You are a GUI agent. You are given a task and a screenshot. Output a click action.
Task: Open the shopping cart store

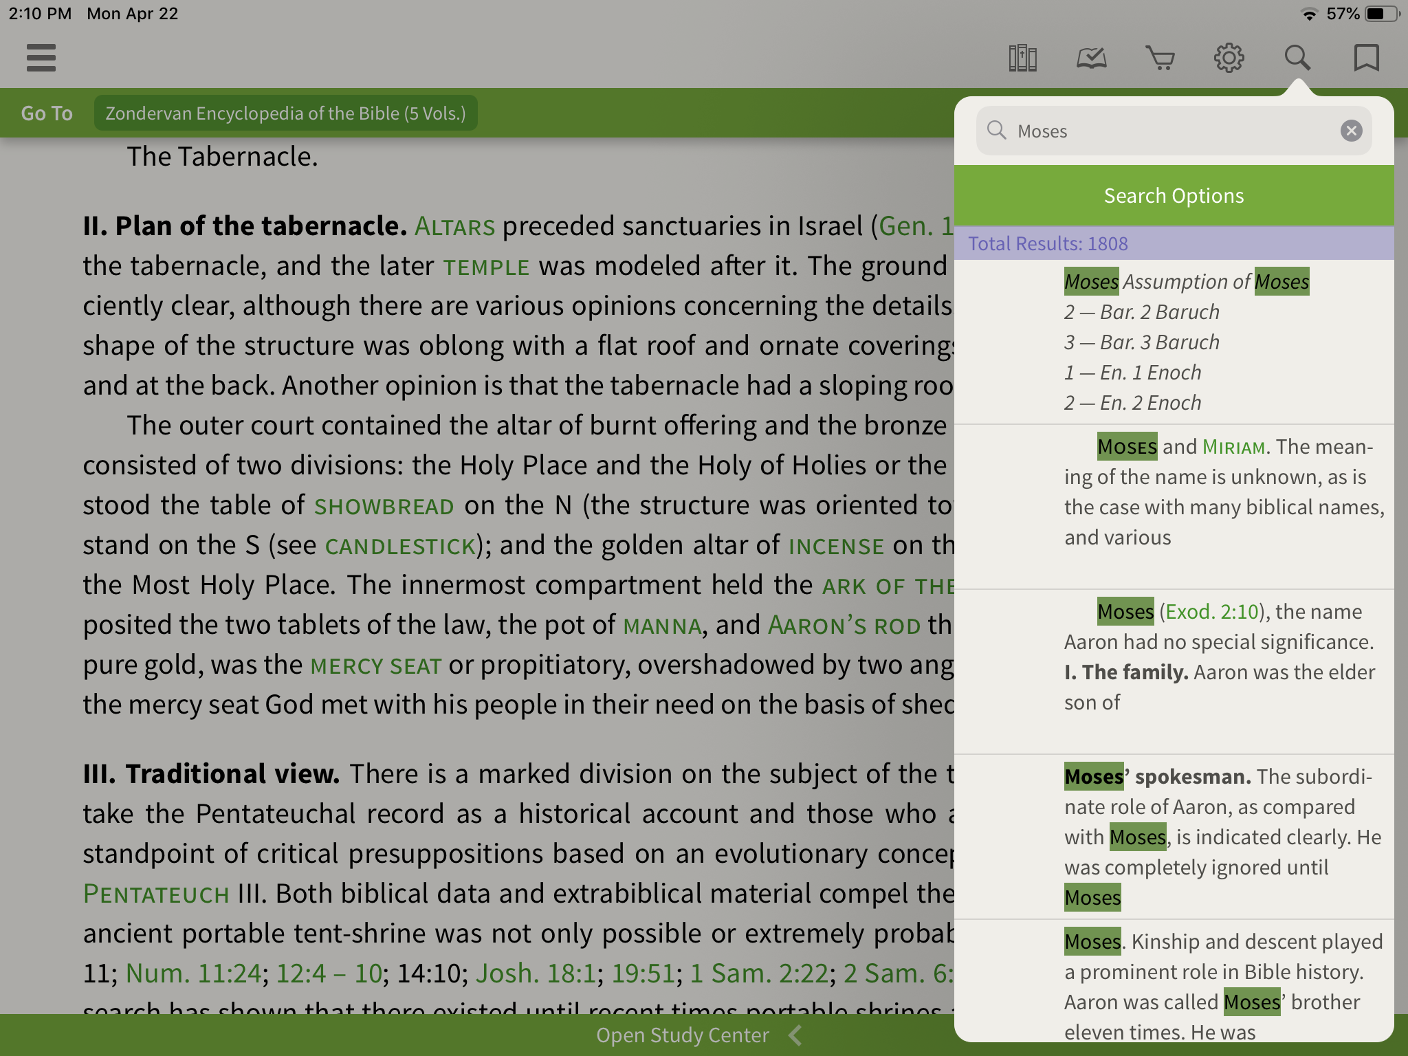click(1160, 58)
